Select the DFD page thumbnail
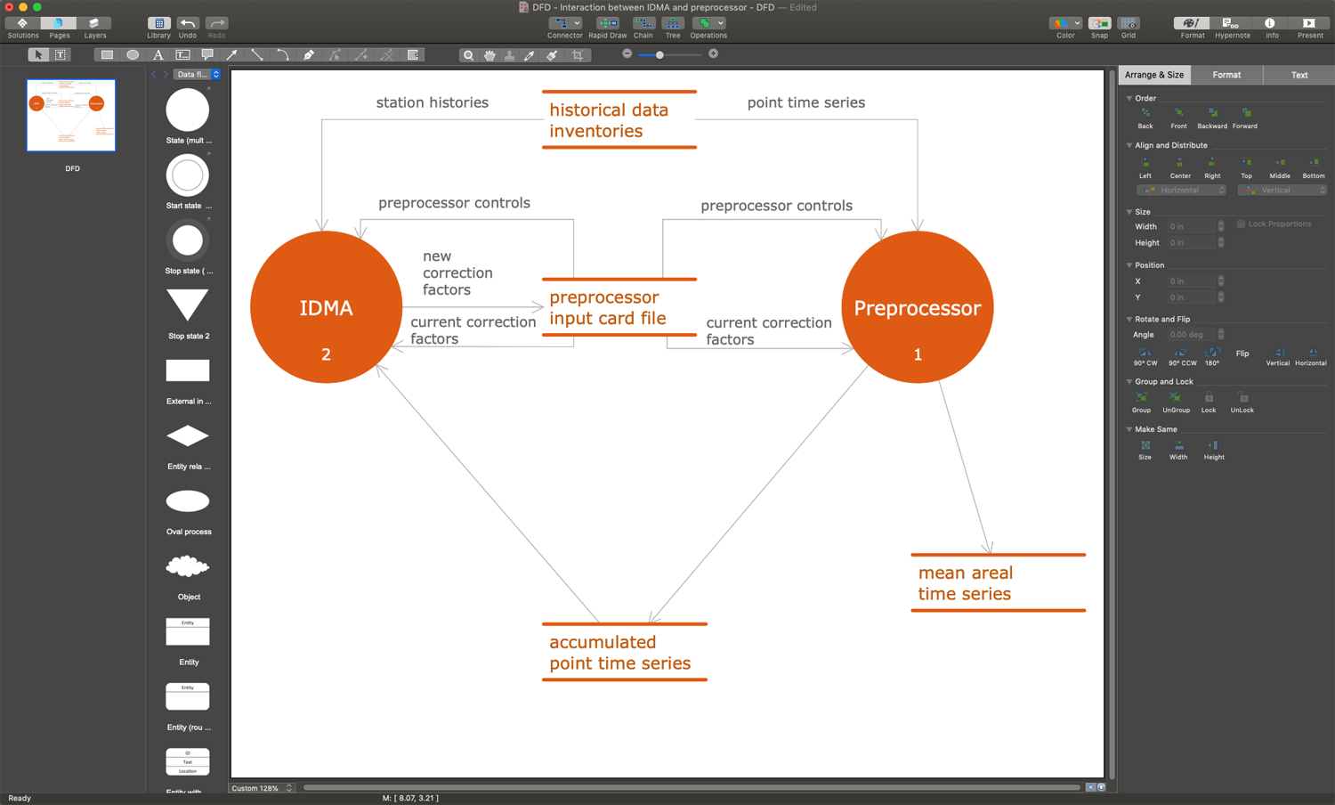Screen dimensions: 1335x805 point(71,116)
